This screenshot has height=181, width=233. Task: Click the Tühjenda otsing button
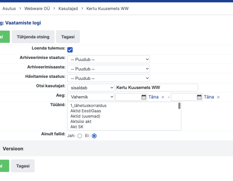(x=33, y=37)
